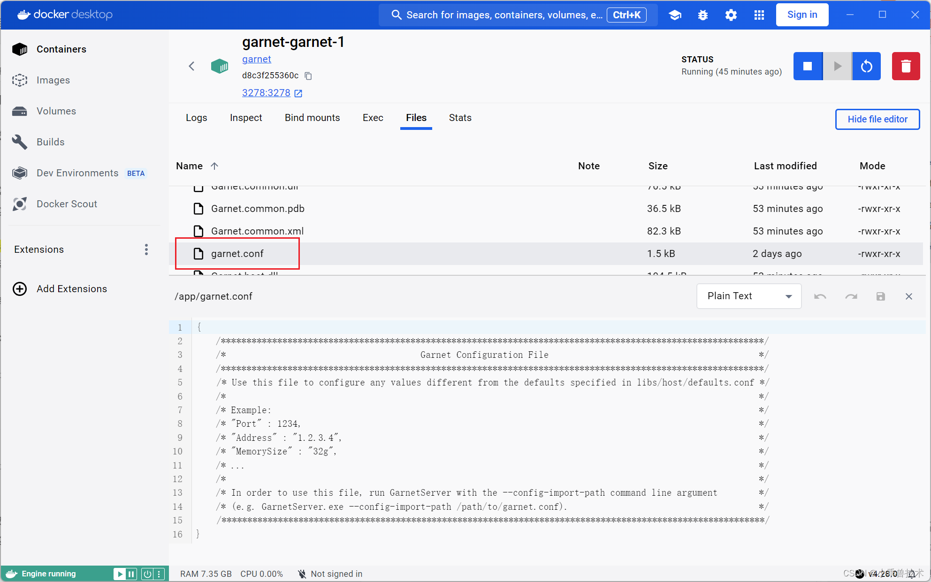Delete the garnet-garnet-1 container
The image size is (931, 582).
coord(906,66)
